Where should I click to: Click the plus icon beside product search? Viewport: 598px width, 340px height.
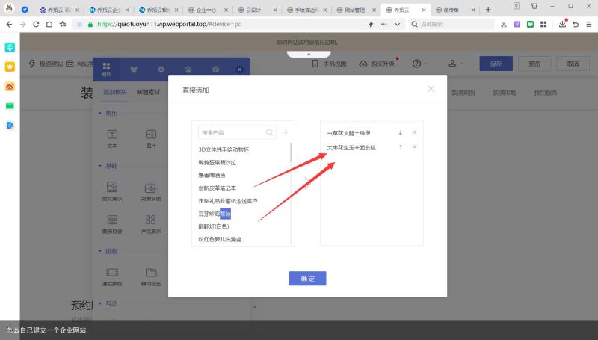286,132
